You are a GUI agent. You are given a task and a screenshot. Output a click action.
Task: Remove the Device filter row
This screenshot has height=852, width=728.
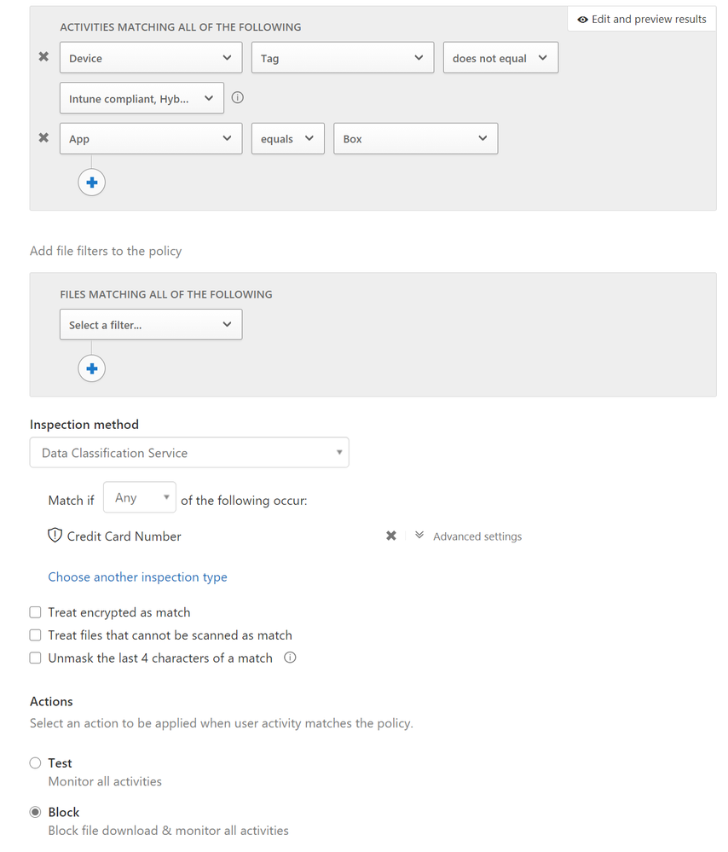point(43,57)
